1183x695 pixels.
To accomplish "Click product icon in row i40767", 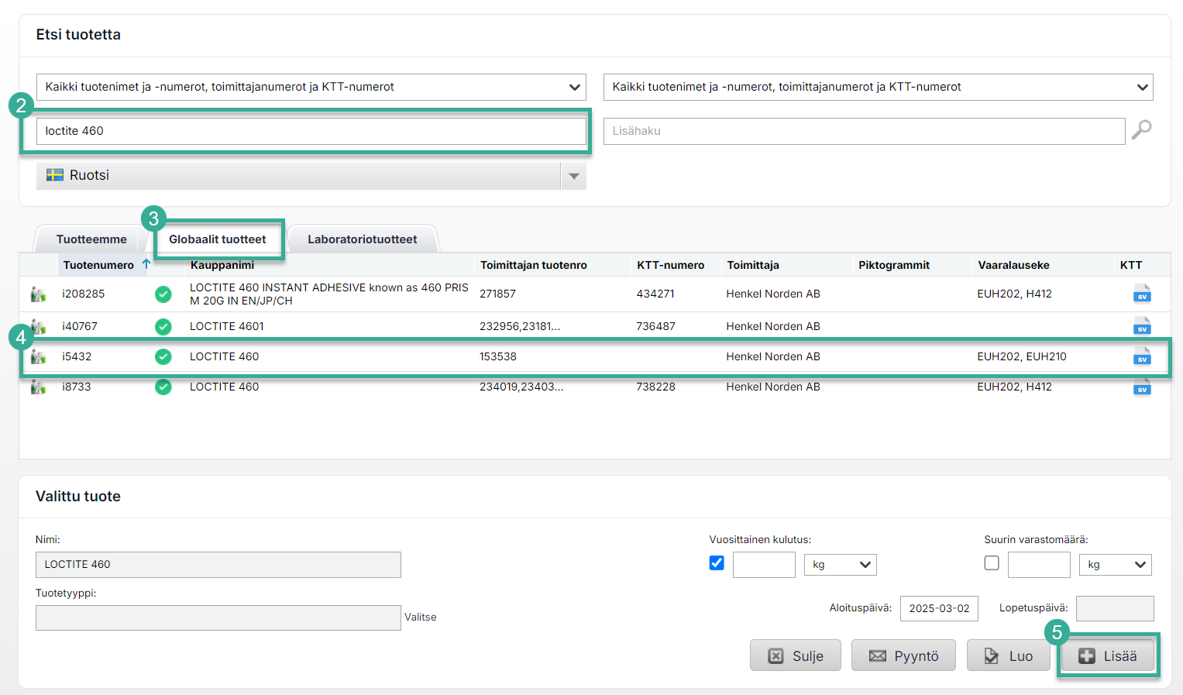I will [x=38, y=326].
